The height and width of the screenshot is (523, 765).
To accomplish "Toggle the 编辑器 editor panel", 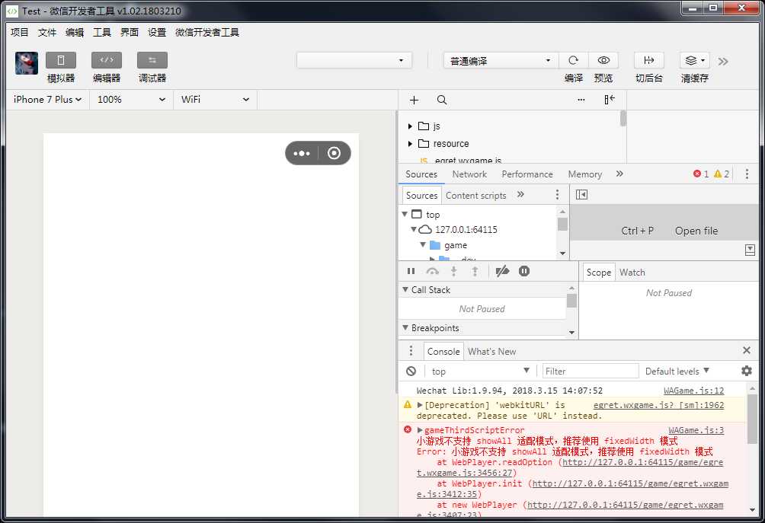I will tap(107, 60).
